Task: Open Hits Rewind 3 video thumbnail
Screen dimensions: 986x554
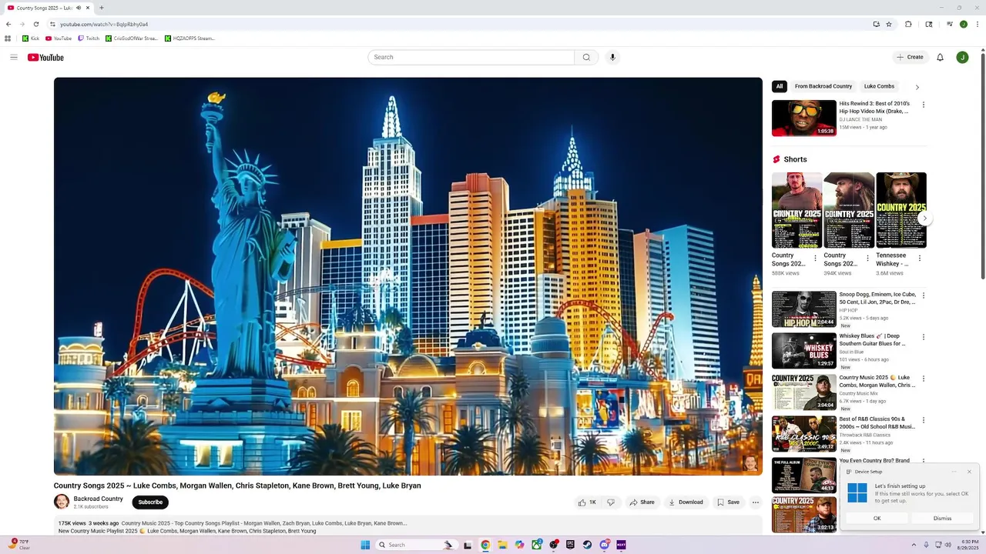Action: click(804, 118)
